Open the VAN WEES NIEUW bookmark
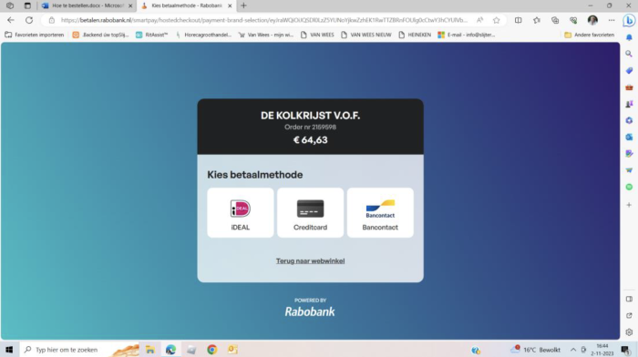The height and width of the screenshot is (357, 638). point(366,35)
